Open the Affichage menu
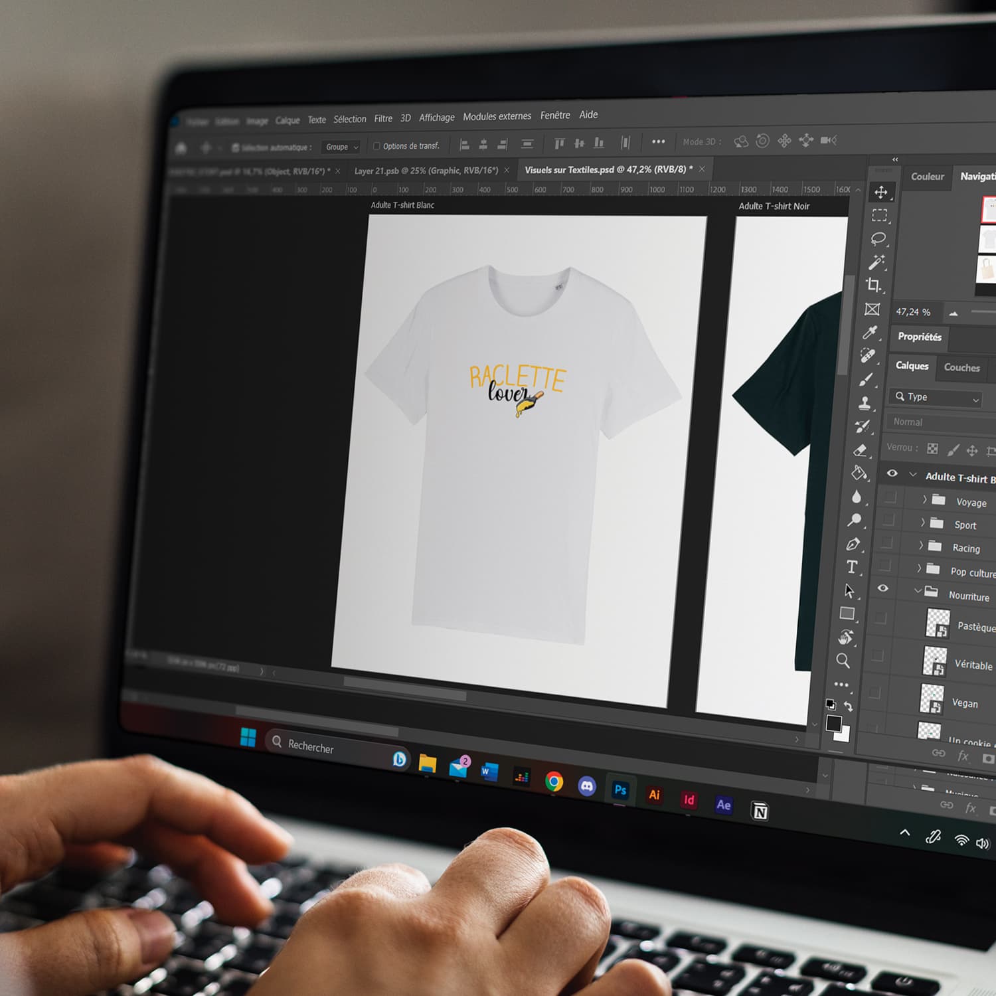Viewport: 996px width, 996px height. point(437,118)
